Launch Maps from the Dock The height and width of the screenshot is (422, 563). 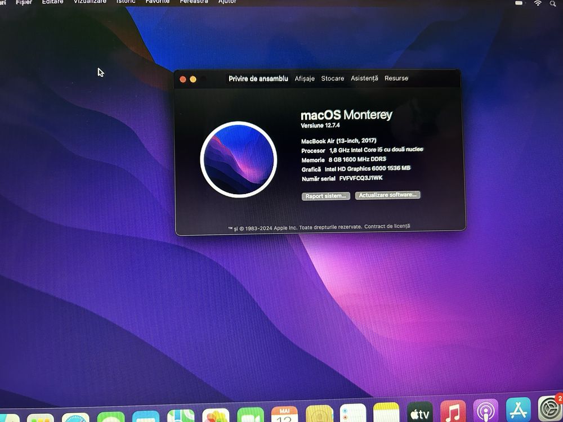pyautogui.click(x=181, y=416)
